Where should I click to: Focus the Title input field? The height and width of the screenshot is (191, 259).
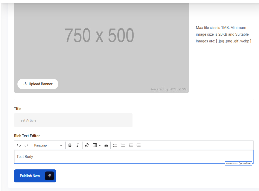pyautogui.click(x=73, y=120)
